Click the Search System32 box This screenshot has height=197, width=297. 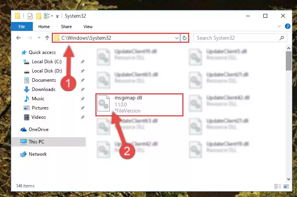[240, 38]
